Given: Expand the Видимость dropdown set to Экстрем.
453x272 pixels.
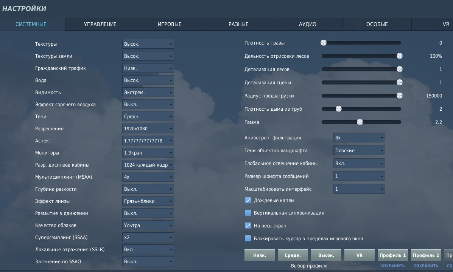Looking at the screenshot, I should pyautogui.click(x=148, y=92).
